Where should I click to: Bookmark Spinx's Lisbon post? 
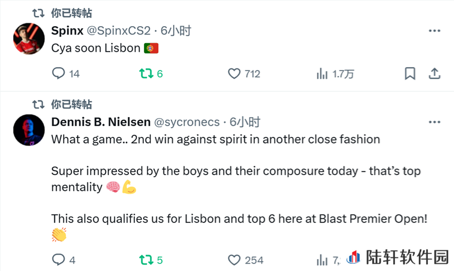click(410, 74)
